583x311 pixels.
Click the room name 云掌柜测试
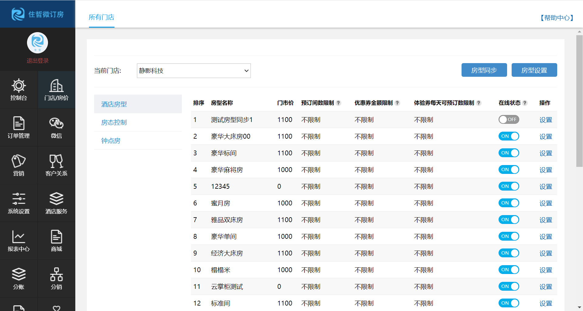coord(227,287)
